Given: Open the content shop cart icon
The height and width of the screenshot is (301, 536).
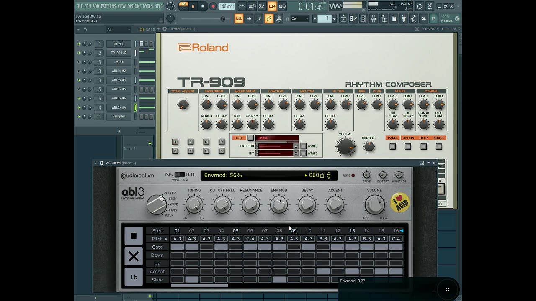Looking at the screenshot, I should coord(433,18).
